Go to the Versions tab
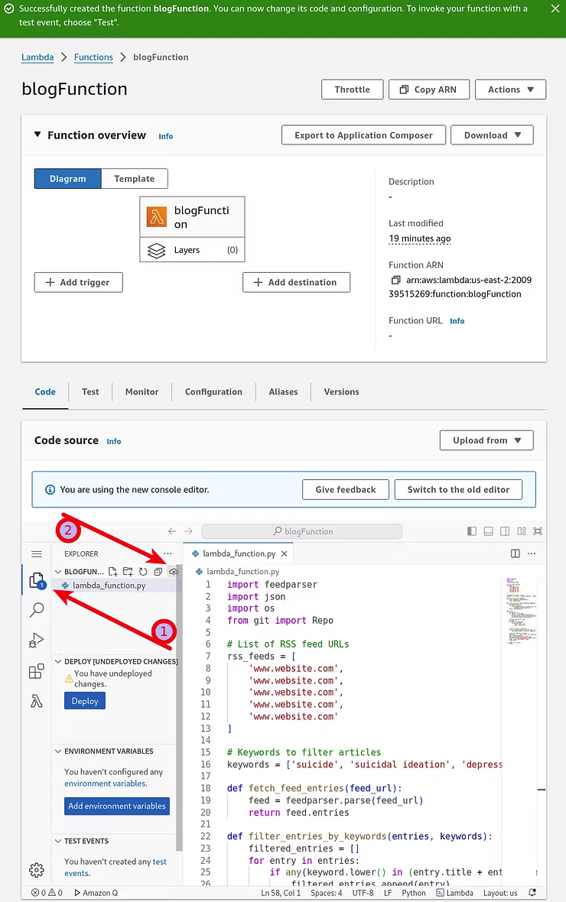Image resolution: width=566 pixels, height=902 pixels. click(341, 391)
